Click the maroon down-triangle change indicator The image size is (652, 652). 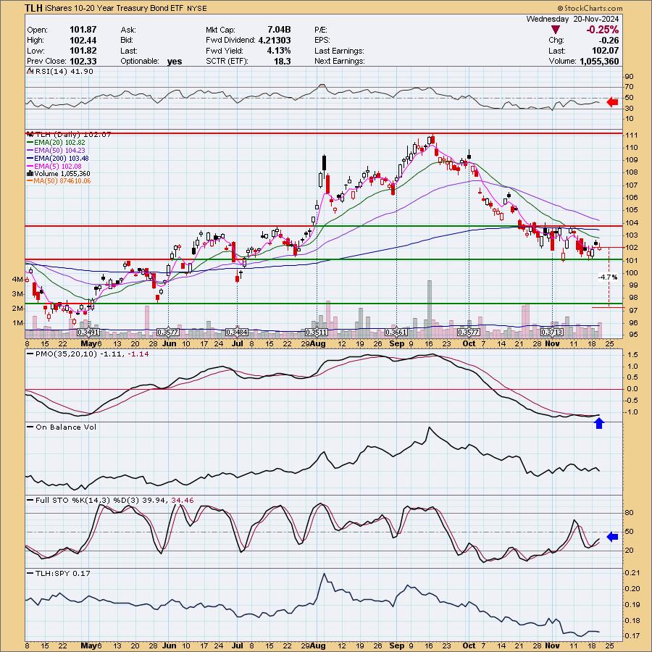tap(556, 30)
